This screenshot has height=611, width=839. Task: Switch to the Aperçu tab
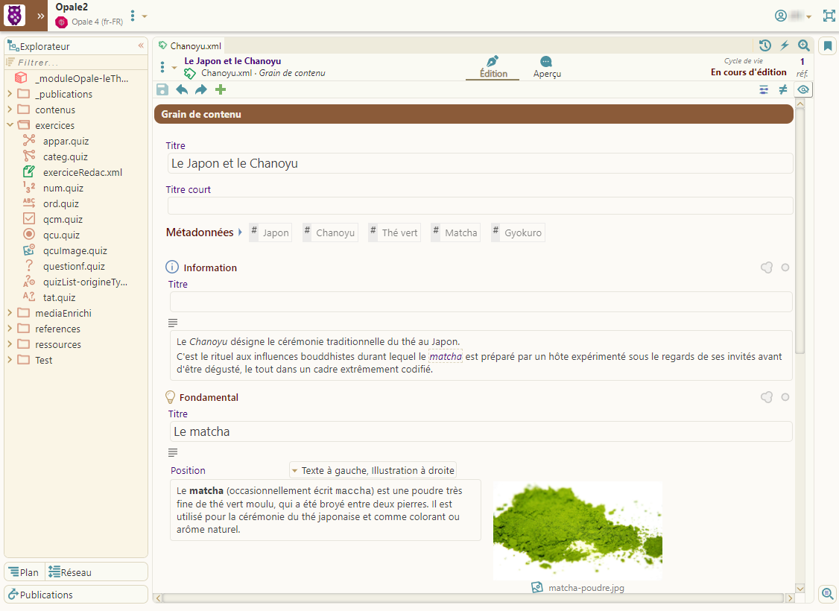pyautogui.click(x=547, y=67)
